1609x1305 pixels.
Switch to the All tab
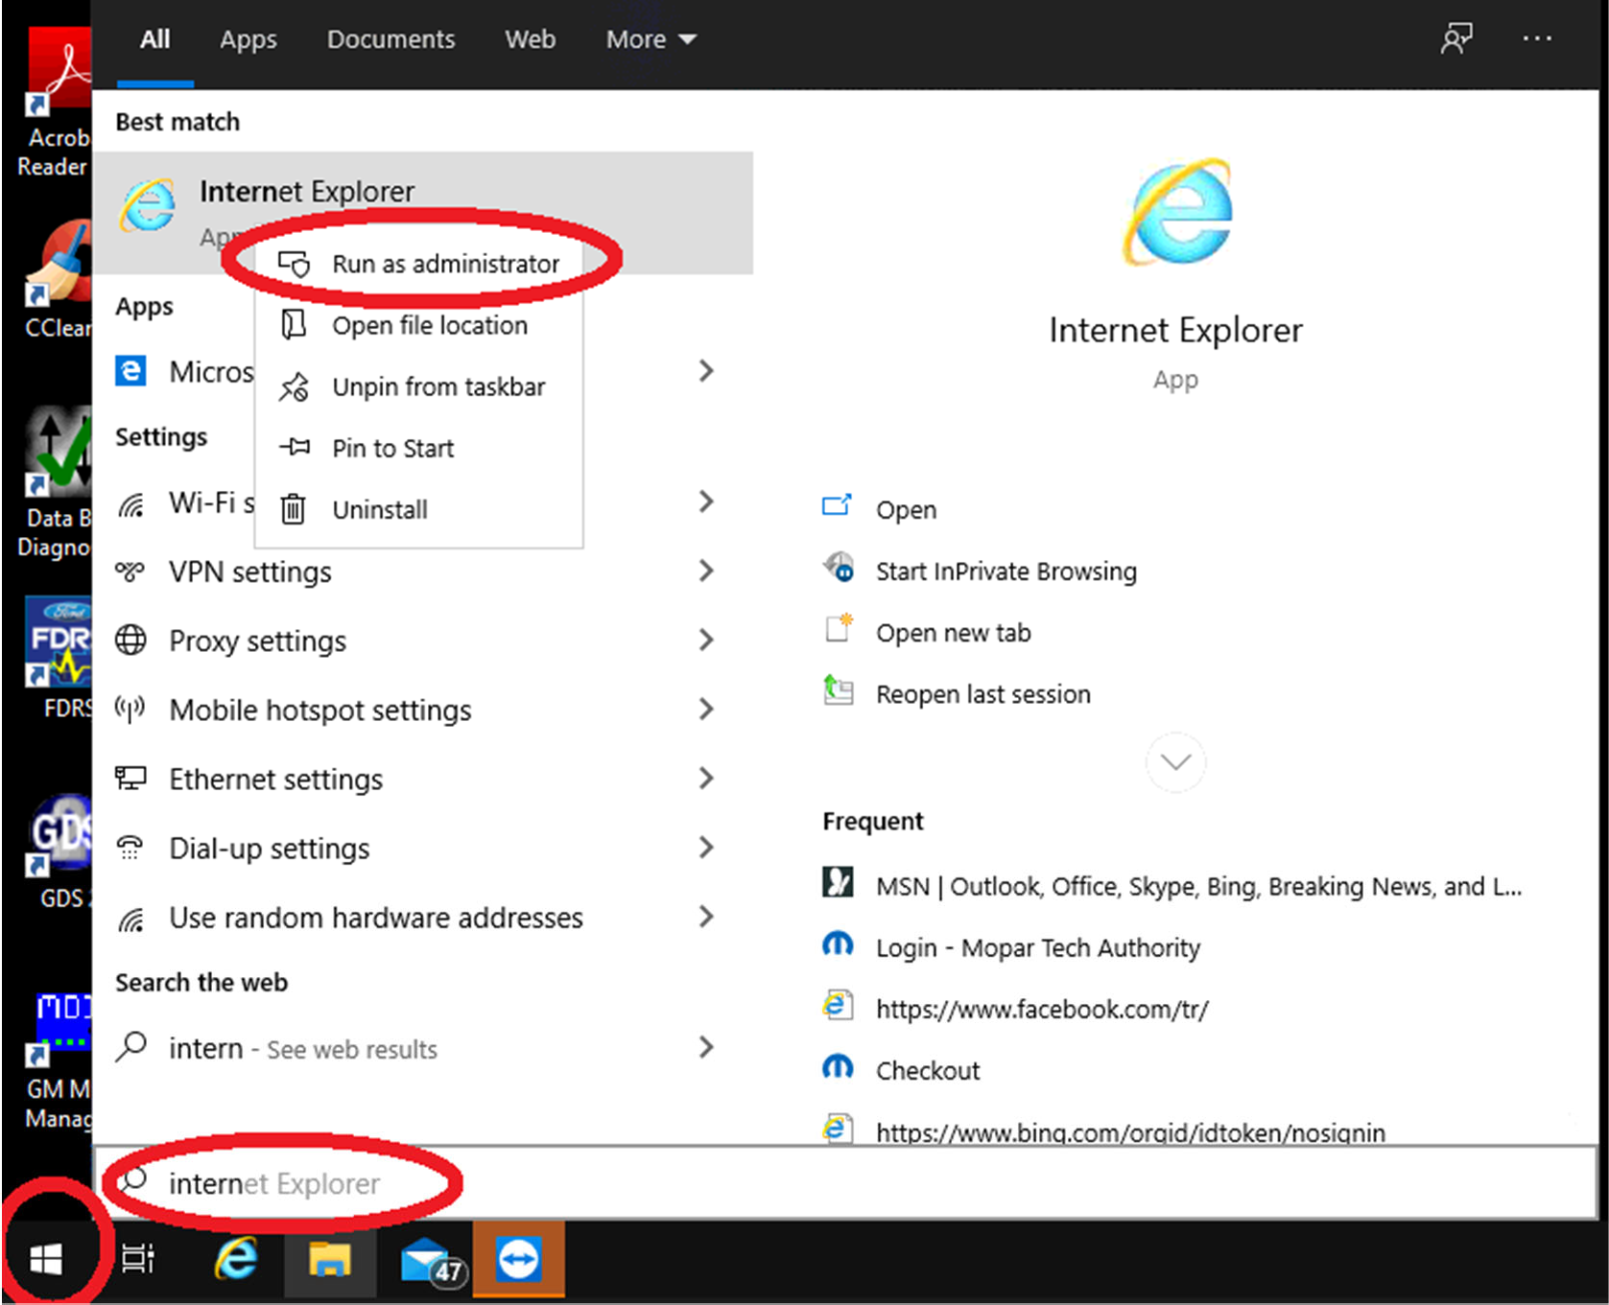click(x=154, y=39)
